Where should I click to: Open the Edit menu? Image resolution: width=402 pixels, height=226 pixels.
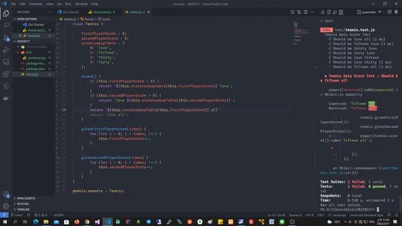pyautogui.click(x=23, y=4)
